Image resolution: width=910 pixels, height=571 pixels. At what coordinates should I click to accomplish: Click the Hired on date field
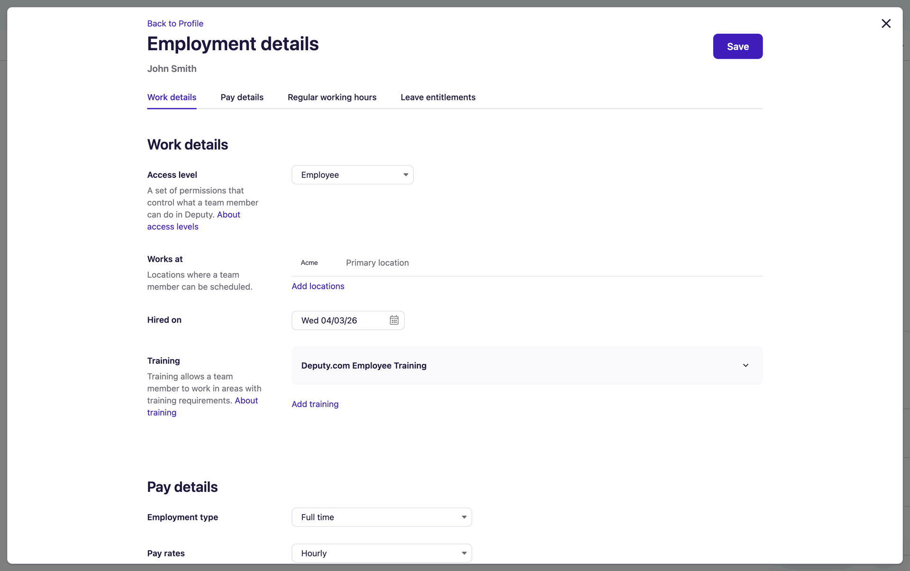coord(348,320)
